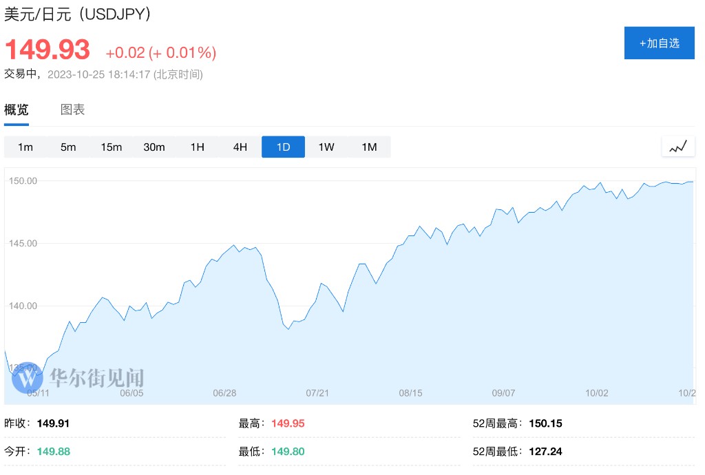Switch to 1W weekly interval

coord(326,147)
